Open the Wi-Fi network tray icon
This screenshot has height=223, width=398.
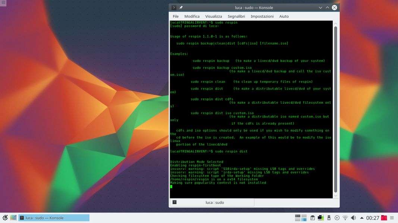(345, 218)
